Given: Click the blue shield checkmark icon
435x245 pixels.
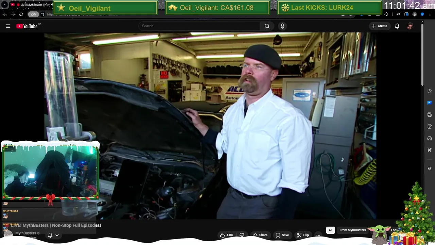Looking at the screenshot, I should click(422, 14).
